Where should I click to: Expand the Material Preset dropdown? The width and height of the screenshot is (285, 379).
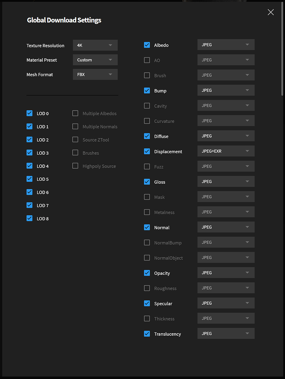95,60
